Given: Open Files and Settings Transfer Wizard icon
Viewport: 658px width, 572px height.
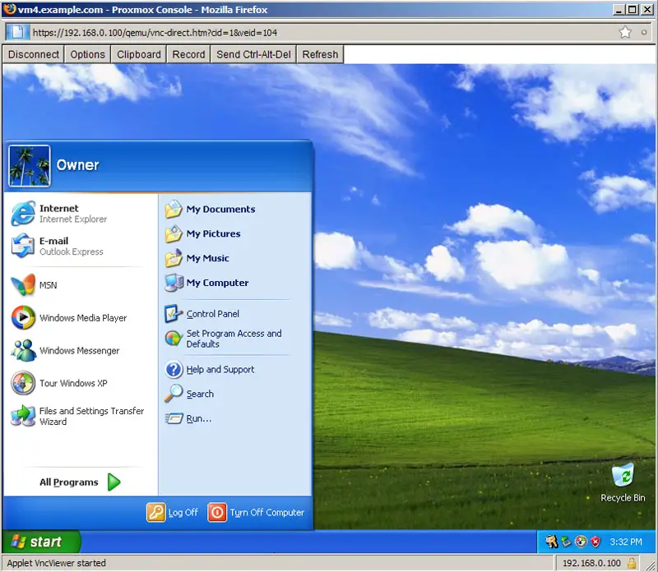Looking at the screenshot, I should [23, 416].
